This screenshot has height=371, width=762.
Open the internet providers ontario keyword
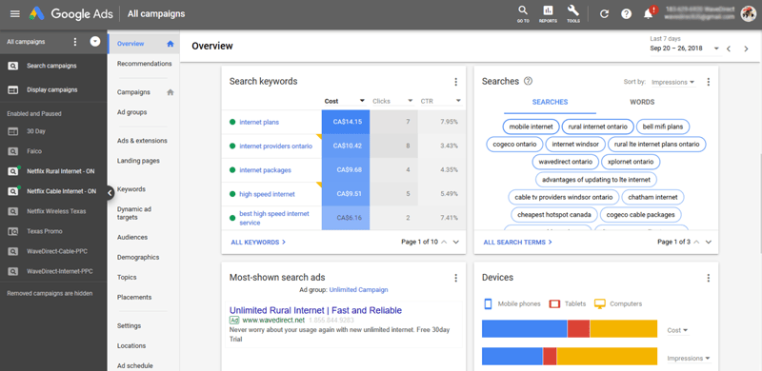click(275, 146)
